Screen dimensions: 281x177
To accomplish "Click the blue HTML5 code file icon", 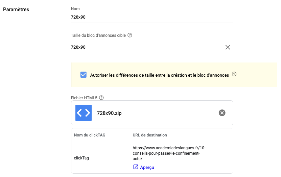I will (84, 113).
